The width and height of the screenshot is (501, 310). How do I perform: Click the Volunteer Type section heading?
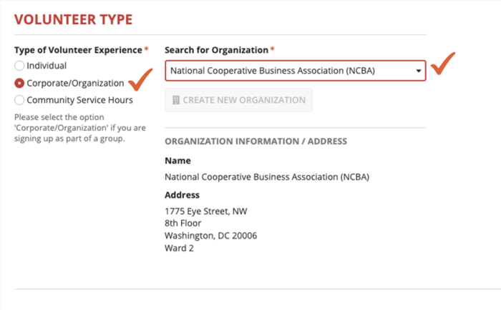73,19
